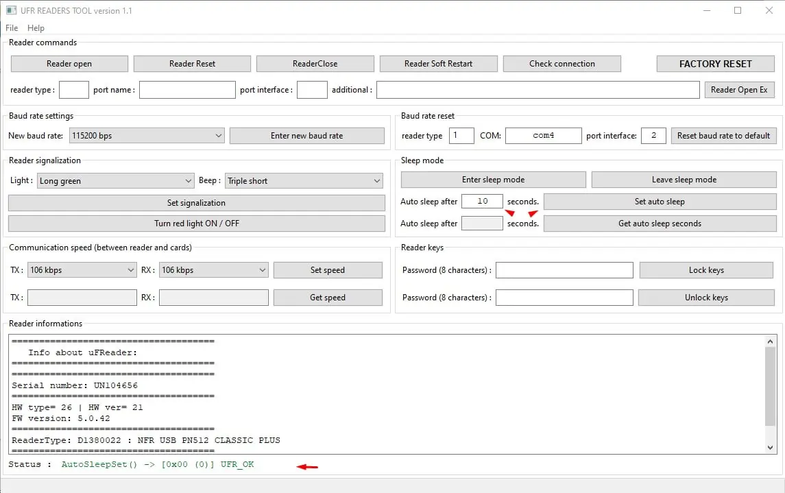The image size is (785, 493).
Task: Focus the additional parameters input field
Action: point(538,90)
